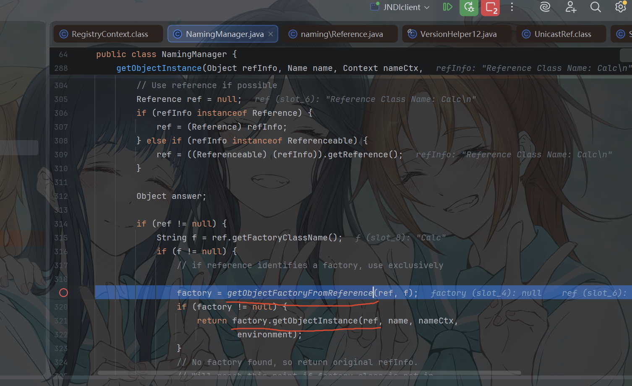Switch to the UnicastRef.class tab

pos(561,34)
